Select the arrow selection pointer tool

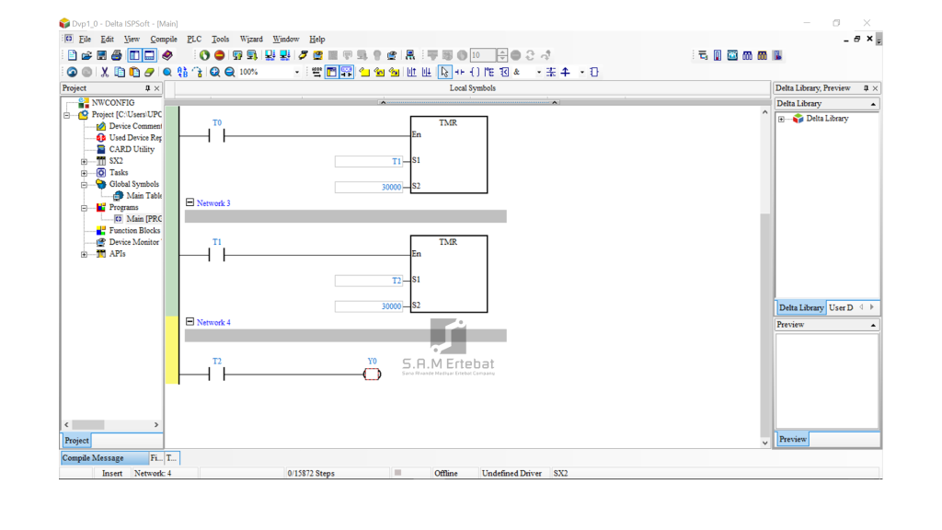445,72
